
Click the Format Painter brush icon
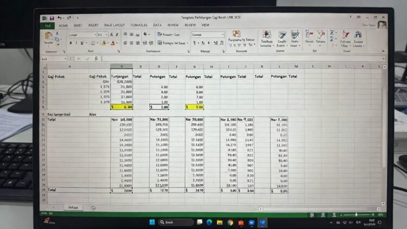(x=58, y=44)
